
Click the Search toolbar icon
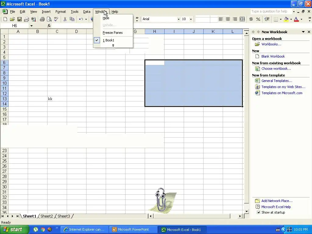[34, 19]
